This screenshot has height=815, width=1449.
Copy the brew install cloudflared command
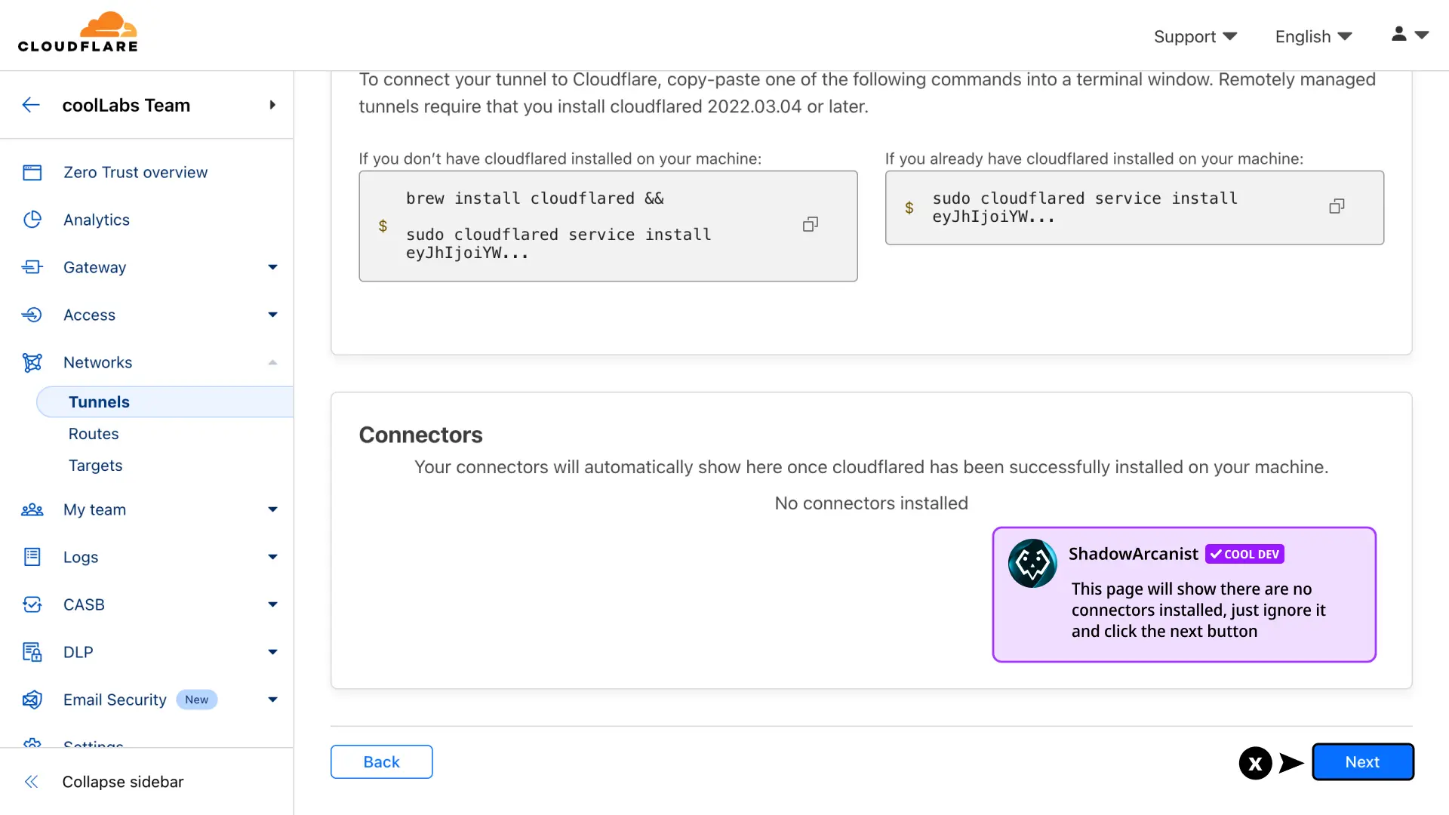(810, 224)
